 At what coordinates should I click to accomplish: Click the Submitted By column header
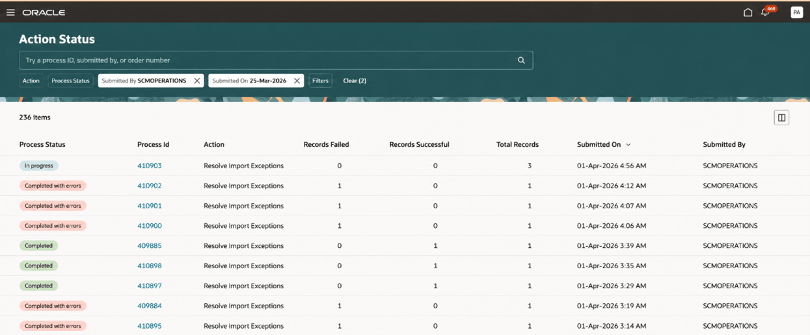(724, 145)
